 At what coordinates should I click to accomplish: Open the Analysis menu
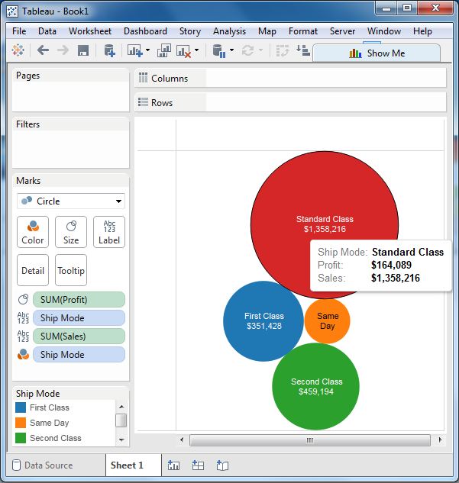pyautogui.click(x=229, y=31)
